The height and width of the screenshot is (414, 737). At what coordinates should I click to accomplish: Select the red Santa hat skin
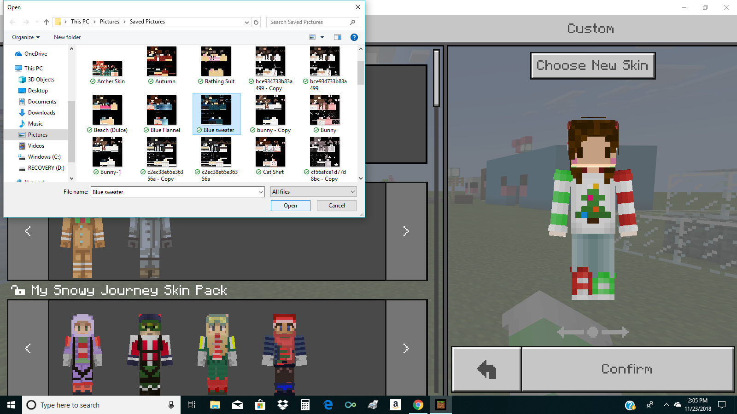(x=285, y=353)
